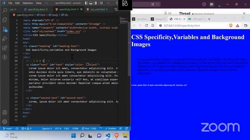
Task: Select the body breadcrumb segment
Action: [x=54, y=15]
